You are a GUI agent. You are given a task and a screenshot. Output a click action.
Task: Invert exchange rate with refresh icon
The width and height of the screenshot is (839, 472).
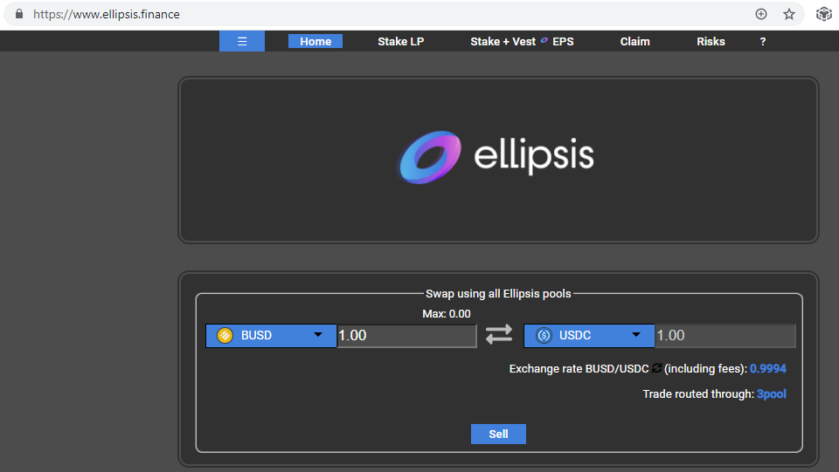[x=656, y=368]
